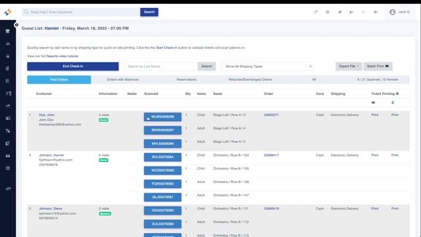Open the crossed tools icon in the sidebar
This screenshot has height=237, width=421.
tap(8, 131)
